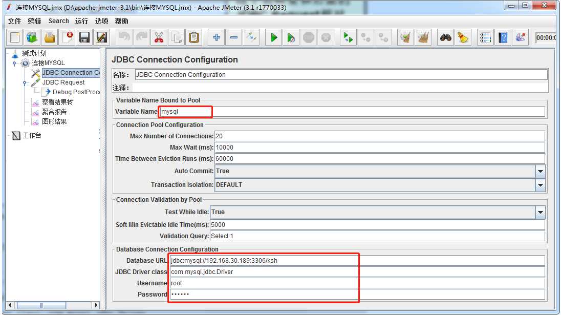Image resolution: width=561 pixels, height=315 pixels.
Task: Click the Reset search brush icon
Action: coord(463,37)
